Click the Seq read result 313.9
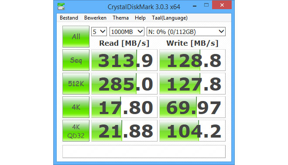Viewport: 288px width, 165px height. (124, 60)
